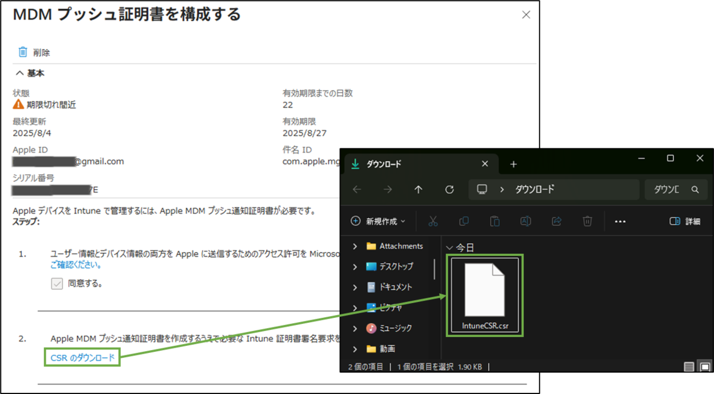
Task: Open the See more ellipsis menu
Action: 620,221
